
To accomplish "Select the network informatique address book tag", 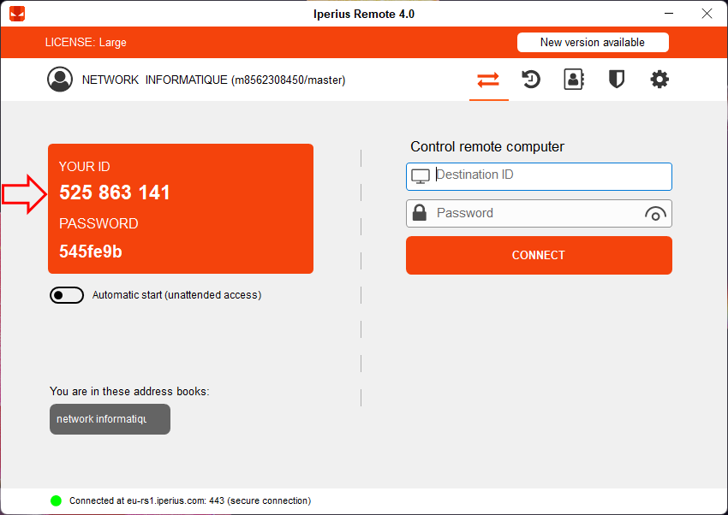I will tap(110, 419).
